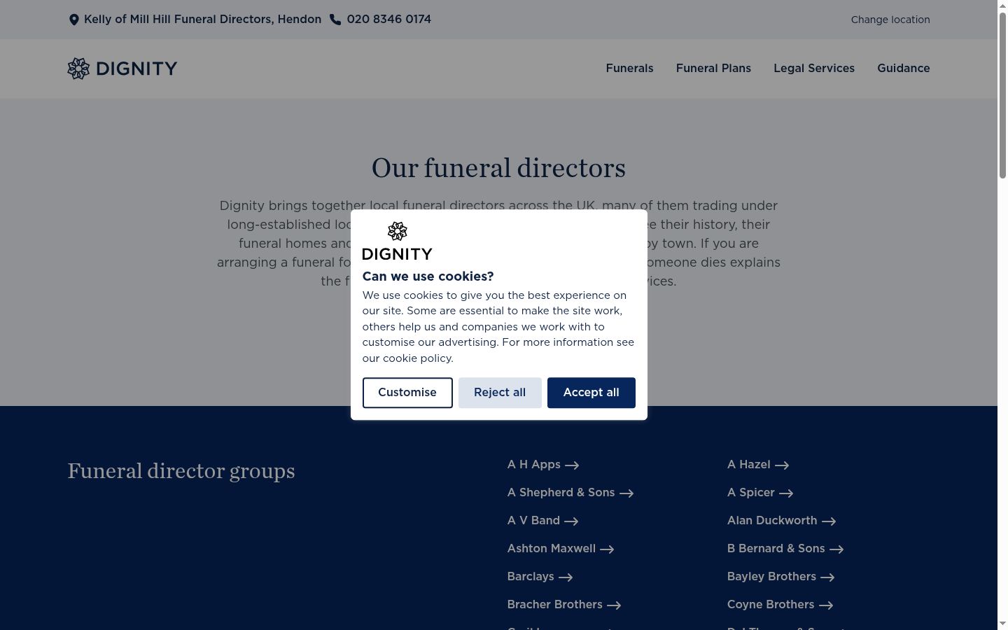
Task: Open the Funerals menu
Action: point(629,69)
